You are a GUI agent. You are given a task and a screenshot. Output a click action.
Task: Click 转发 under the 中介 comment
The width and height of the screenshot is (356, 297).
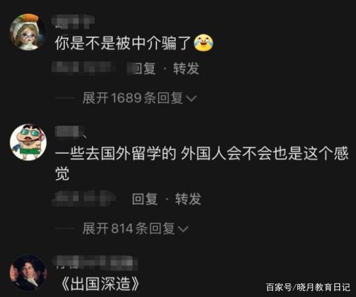pyautogui.click(x=186, y=69)
